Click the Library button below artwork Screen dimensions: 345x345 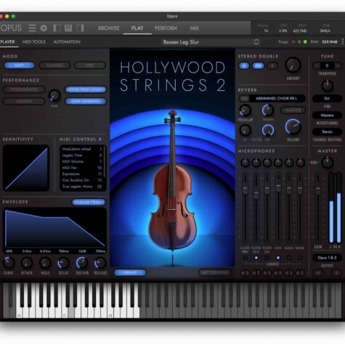click(x=130, y=272)
